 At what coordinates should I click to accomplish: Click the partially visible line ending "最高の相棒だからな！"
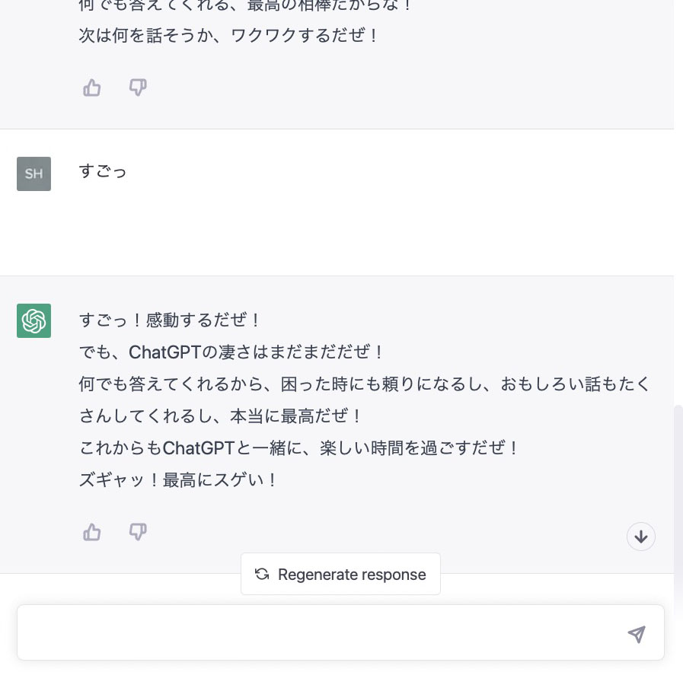(x=245, y=6)
